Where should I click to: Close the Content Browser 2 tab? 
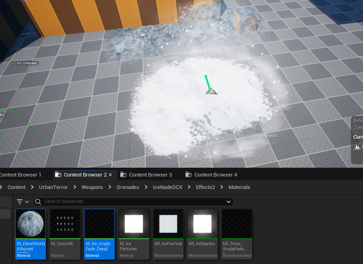pyautogui.click(x=110, y=175)
